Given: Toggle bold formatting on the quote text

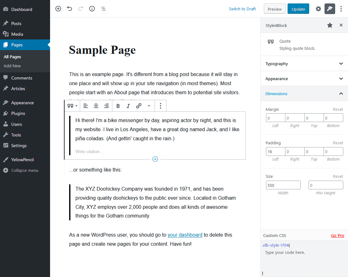Looking at the screenshot, I should coord(118,106).
